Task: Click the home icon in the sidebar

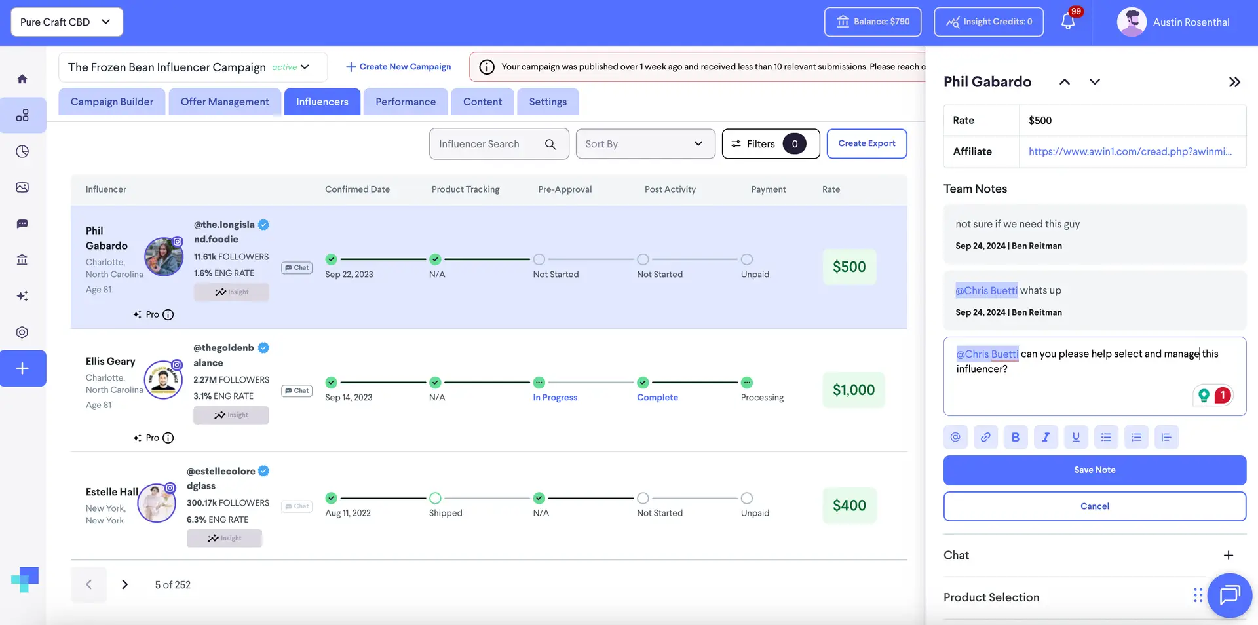Action: click(x=22, y=79)
